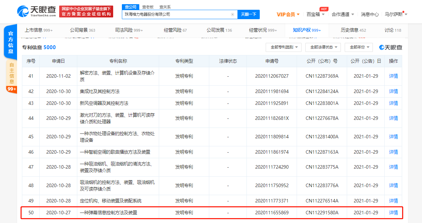Image resolution: width=422 pixels, height=223 pixels.
Task: Open 详情 for patent row 45
Action: [393, 137]
